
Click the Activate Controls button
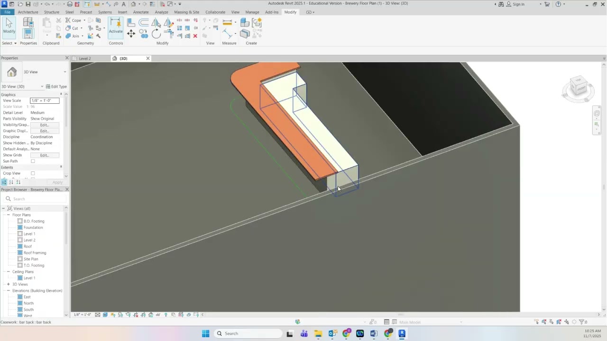(116, 27)
